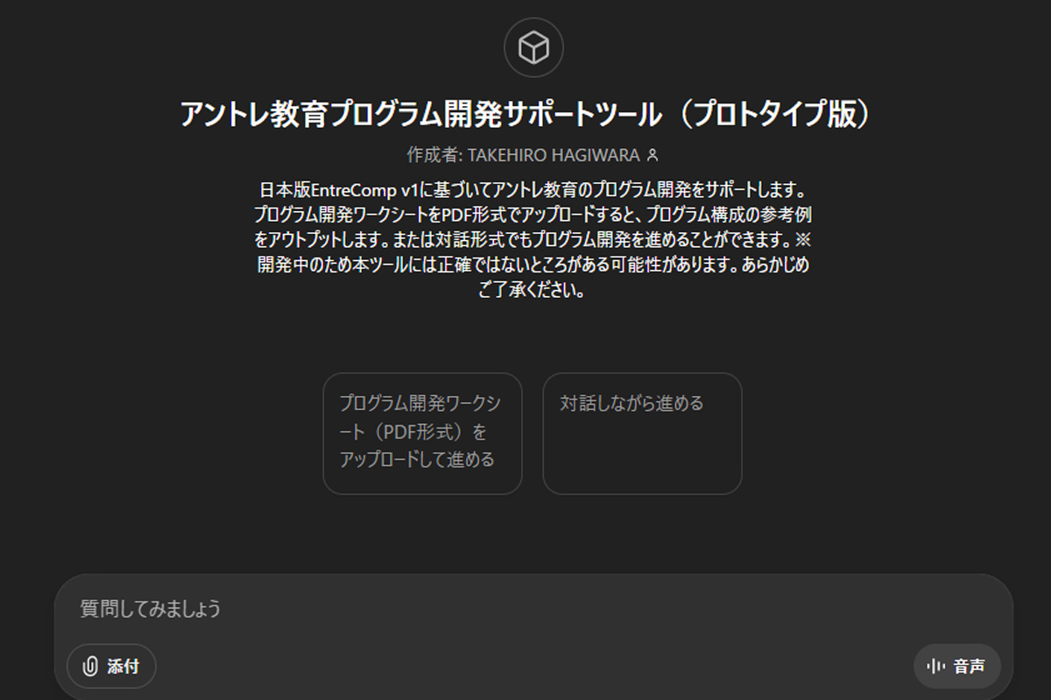
Task: Click the program title heading text
Action: point(525,110)
